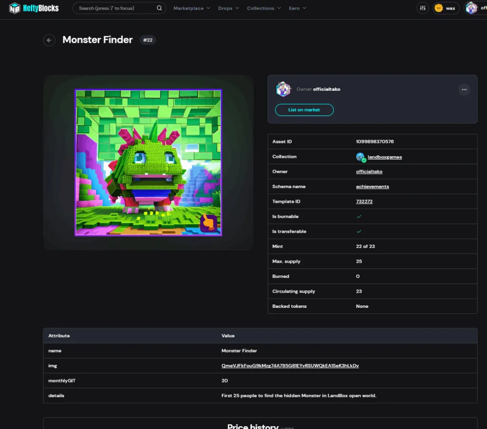Click the Max. supply value 25
This screenshot has width=487, height=429.
coord(359,261)
